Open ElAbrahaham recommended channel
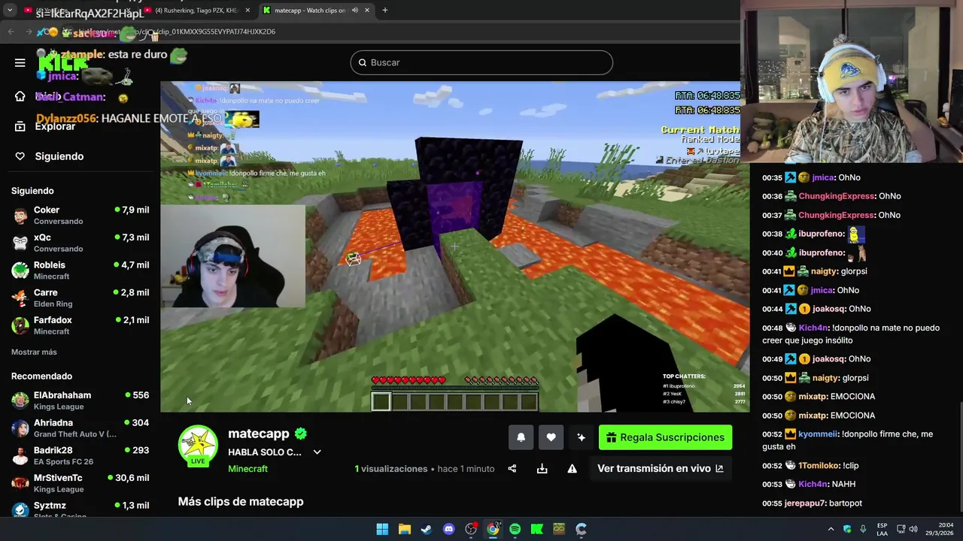The height and width of the screenshot is (541, 963). tap(80, 400)
